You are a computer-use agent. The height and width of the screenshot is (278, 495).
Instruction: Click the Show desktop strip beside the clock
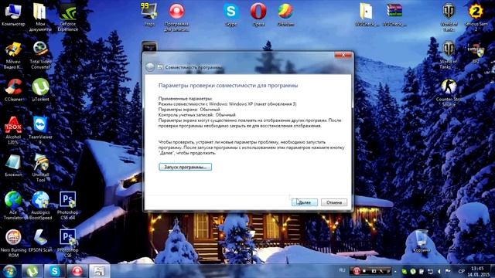click(493, 271)
